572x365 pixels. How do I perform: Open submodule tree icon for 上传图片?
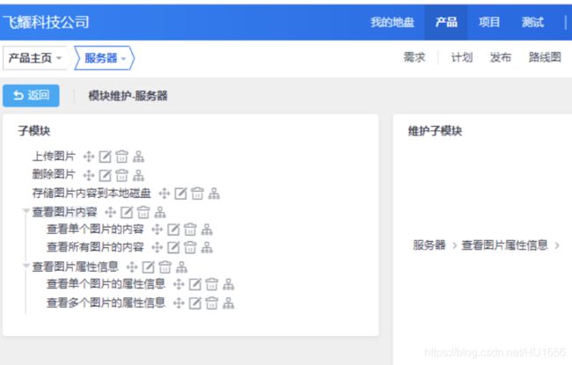138,157
